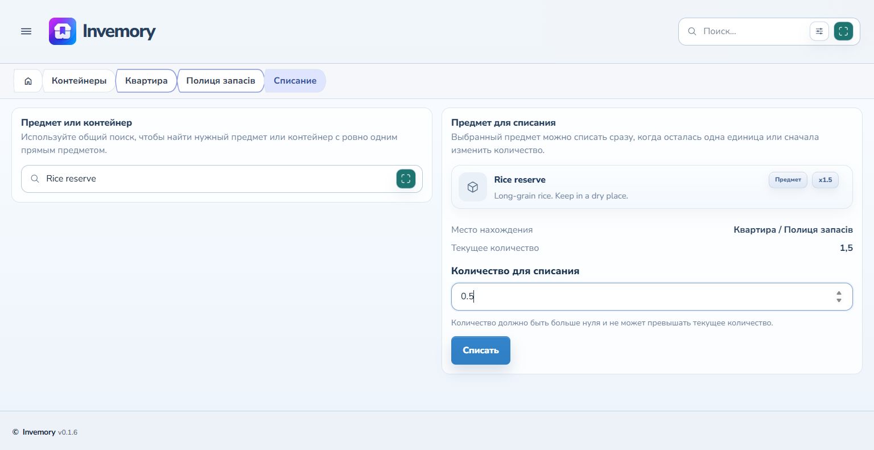The height and width of the screenshot is (450, 874).
Task: Scan code in item search field
Action: (406, 179)
